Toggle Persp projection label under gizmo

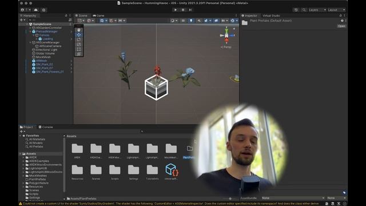(226, 47)
